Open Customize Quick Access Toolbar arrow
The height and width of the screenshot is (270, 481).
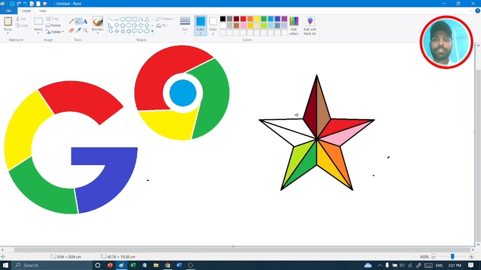tap(50, 4)
